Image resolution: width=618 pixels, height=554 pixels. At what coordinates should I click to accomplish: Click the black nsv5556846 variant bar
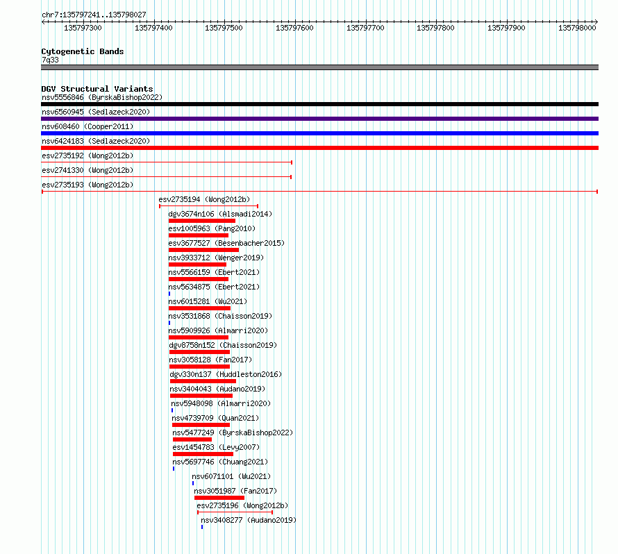pyautogui.click(x=319, y=104)
